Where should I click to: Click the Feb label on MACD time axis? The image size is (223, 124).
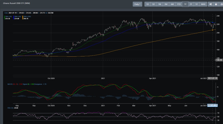point(118,105)
